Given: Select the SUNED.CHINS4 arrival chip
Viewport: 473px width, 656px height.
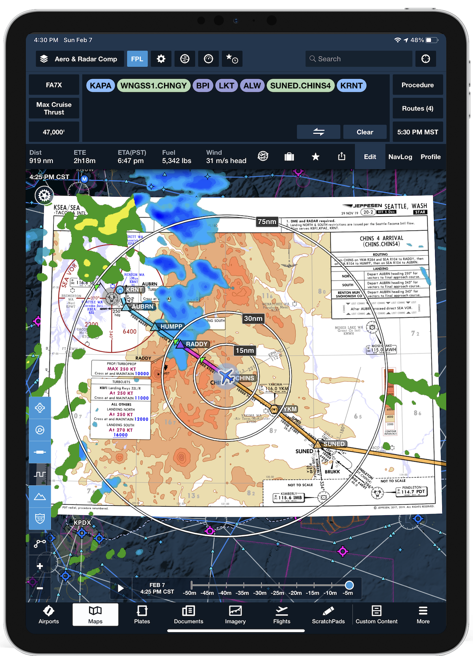Looking at the screenshot, I should point(301,85).
